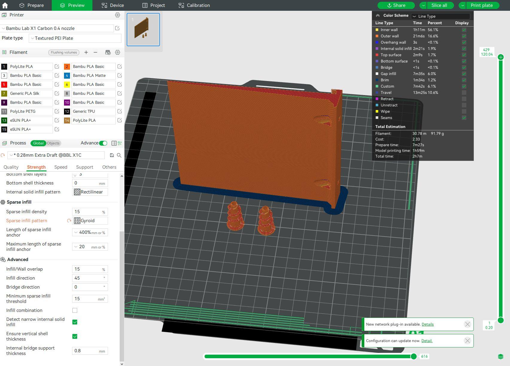Open the Filament settings gear icon
Screen dimensions: 510x366
point(118,52)
